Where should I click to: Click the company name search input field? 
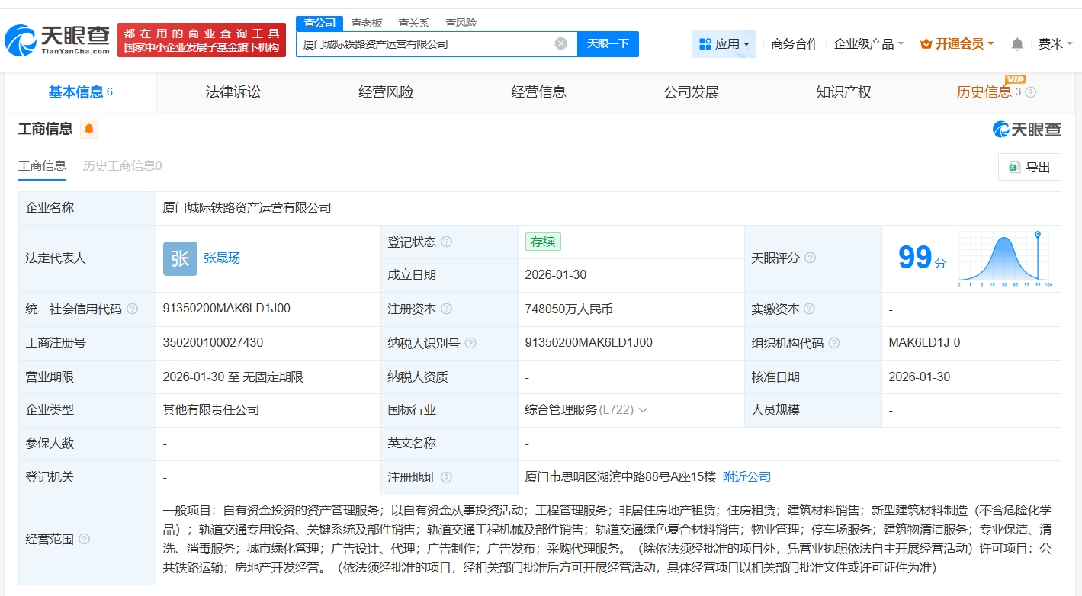pos(423,43)
